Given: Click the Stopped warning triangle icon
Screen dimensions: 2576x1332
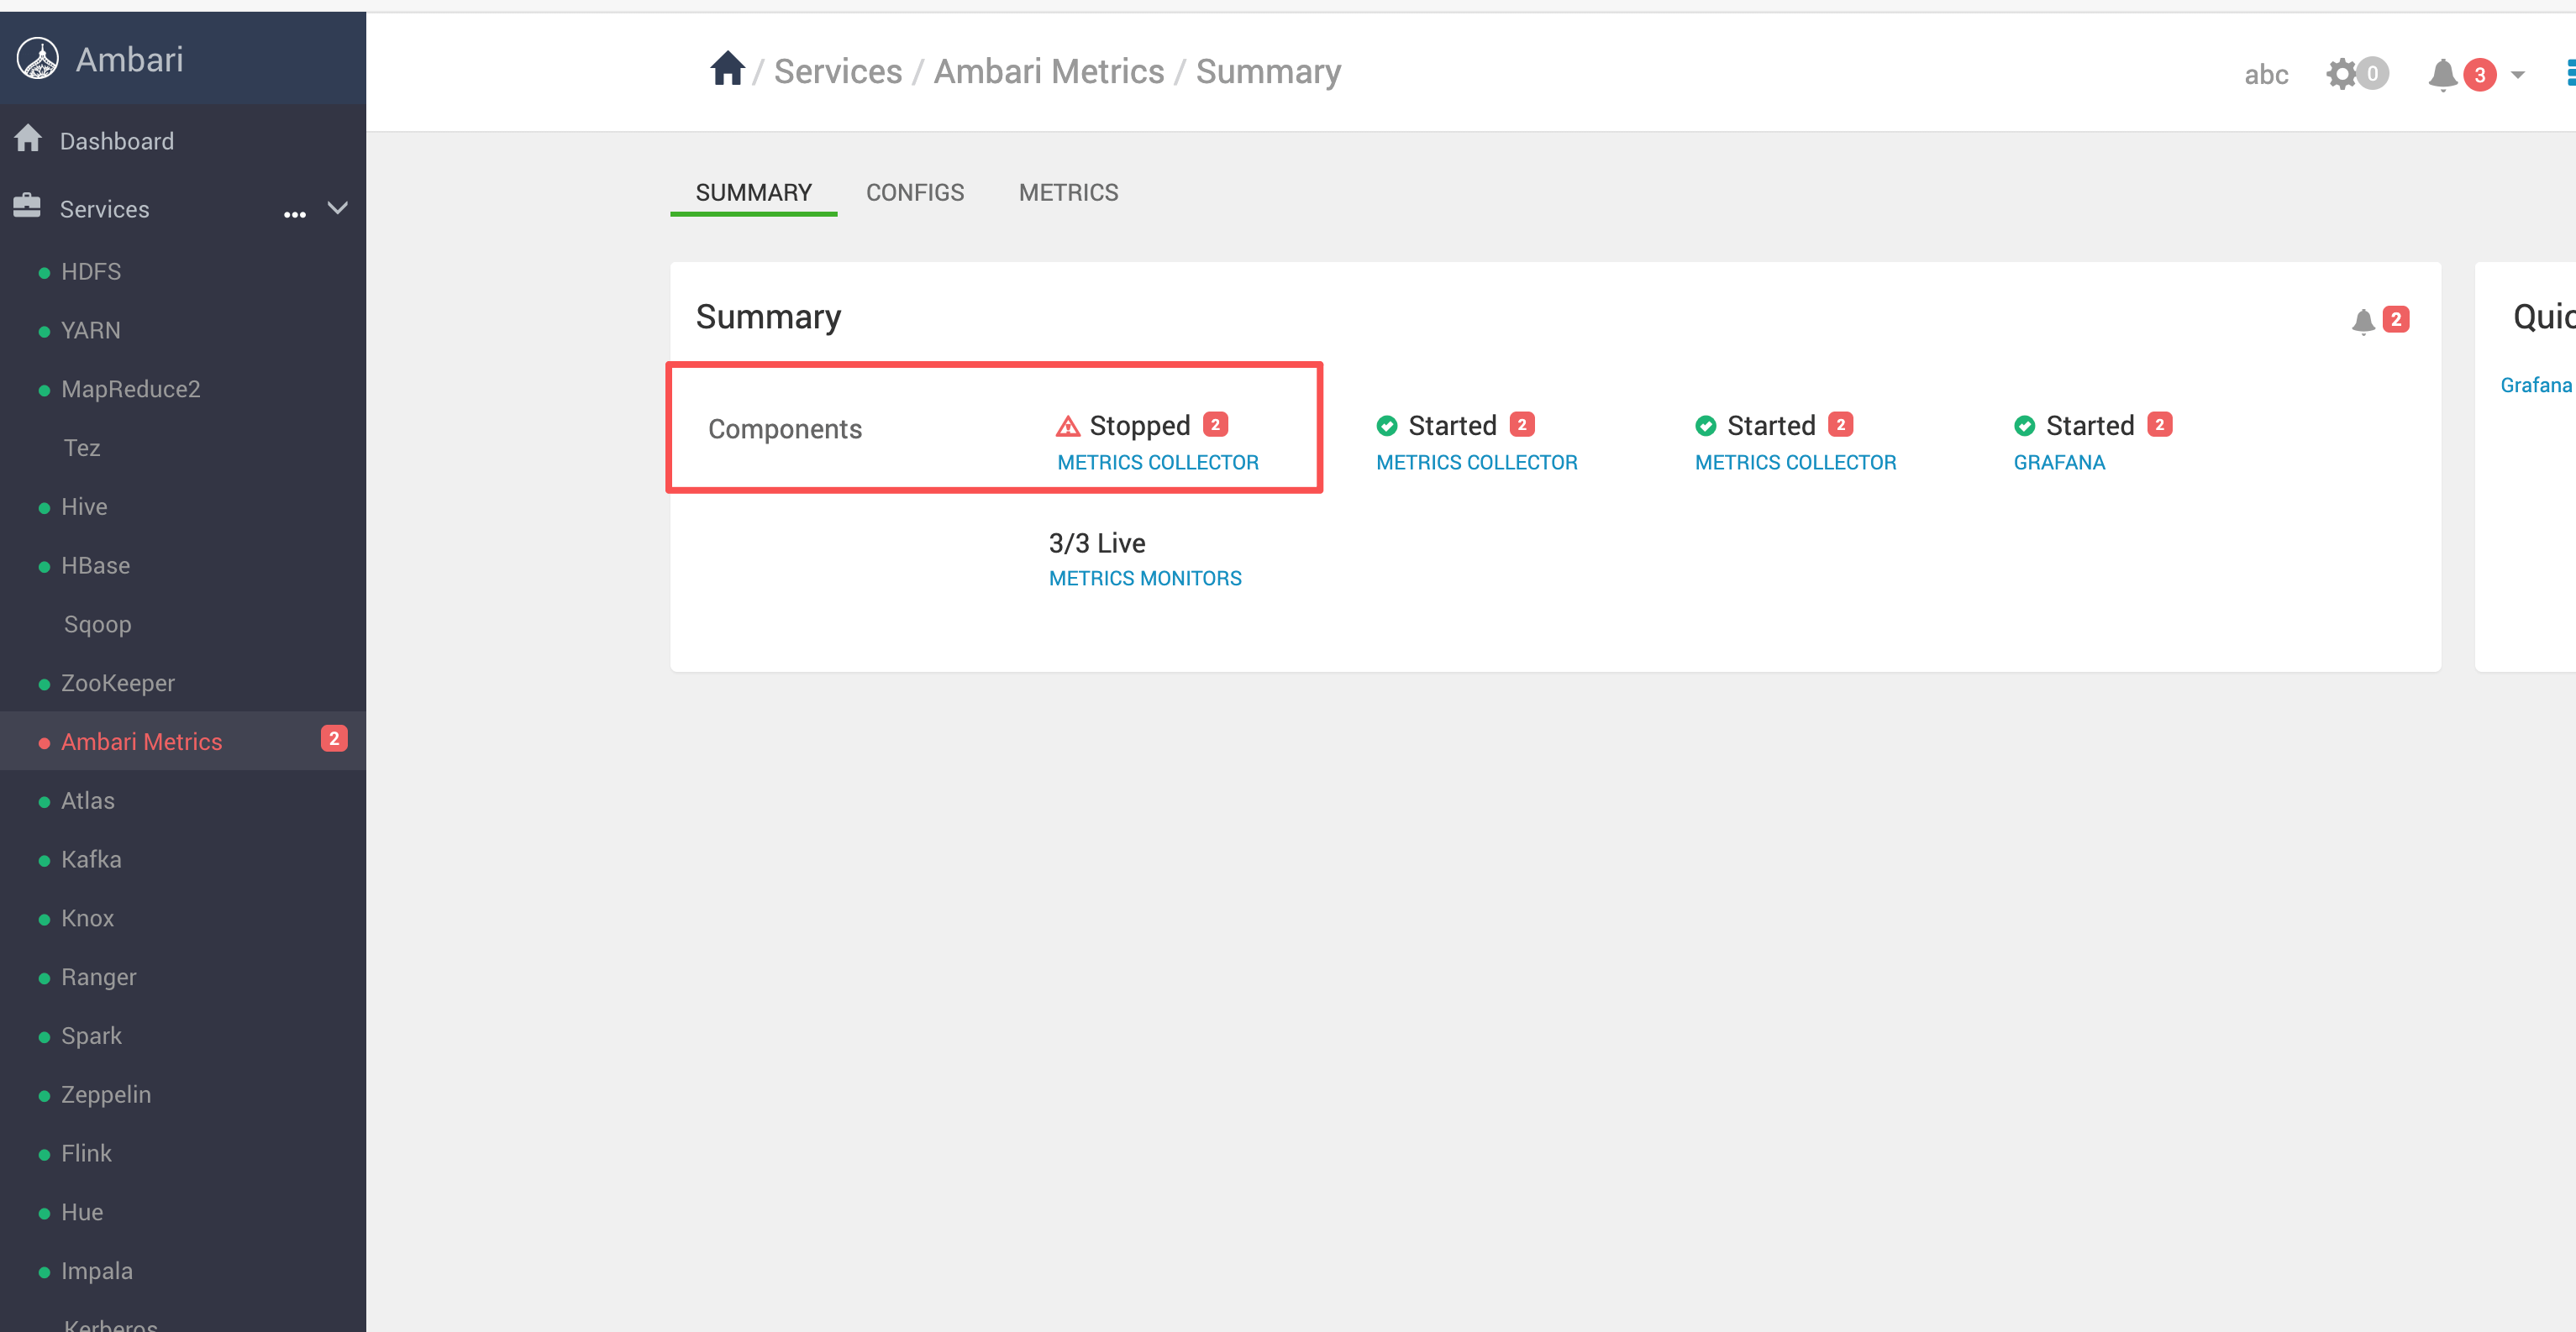Looking at the screenshot, I should coord(1068,427).
